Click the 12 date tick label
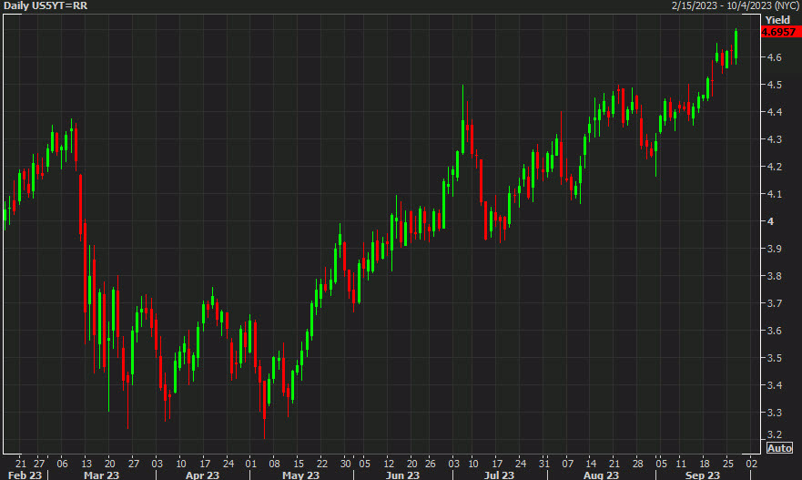The height and width of the screenshot is (480, 802). 389,464
